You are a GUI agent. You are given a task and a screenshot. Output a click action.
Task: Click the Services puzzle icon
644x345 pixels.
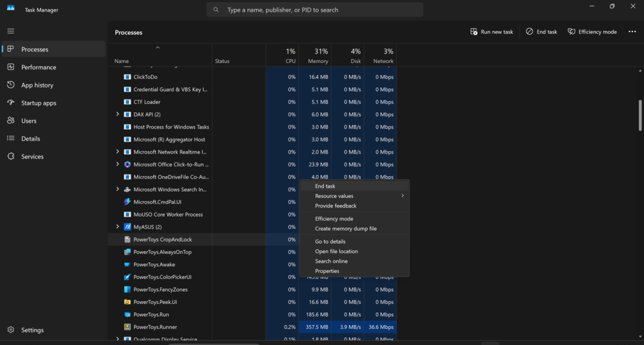[x=11, y=156]
